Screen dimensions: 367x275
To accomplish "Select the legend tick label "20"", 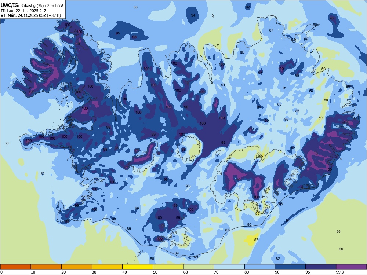I will 63,272.
